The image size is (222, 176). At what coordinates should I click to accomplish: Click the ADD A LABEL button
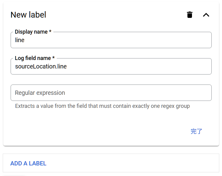(28, 163)
